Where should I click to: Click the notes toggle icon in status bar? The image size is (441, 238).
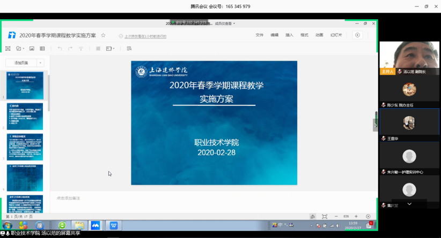312,217
